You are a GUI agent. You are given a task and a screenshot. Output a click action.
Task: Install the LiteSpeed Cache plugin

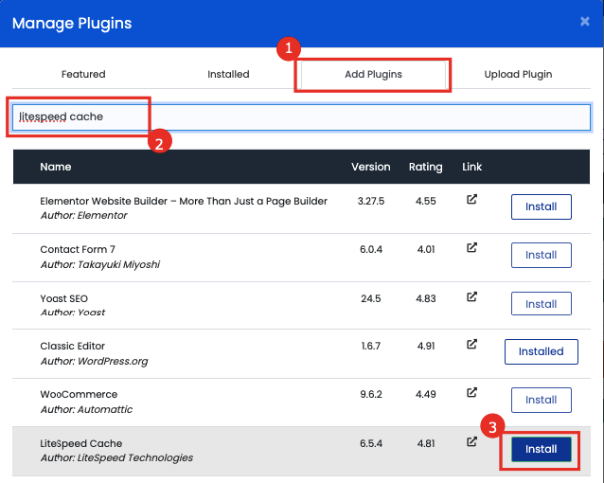point(542,449)
